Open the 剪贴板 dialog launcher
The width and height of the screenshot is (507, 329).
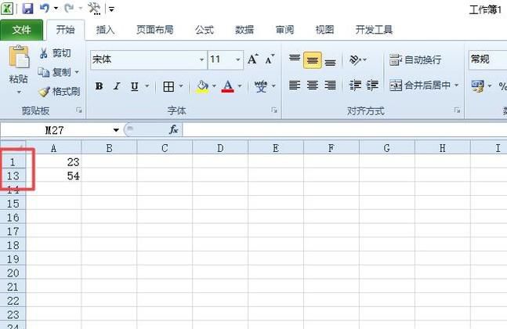[79, 110]
